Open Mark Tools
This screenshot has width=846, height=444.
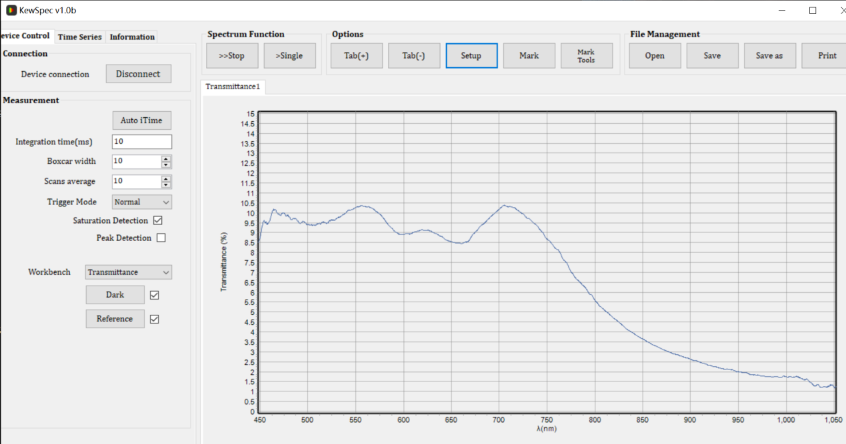pos(586,56)
